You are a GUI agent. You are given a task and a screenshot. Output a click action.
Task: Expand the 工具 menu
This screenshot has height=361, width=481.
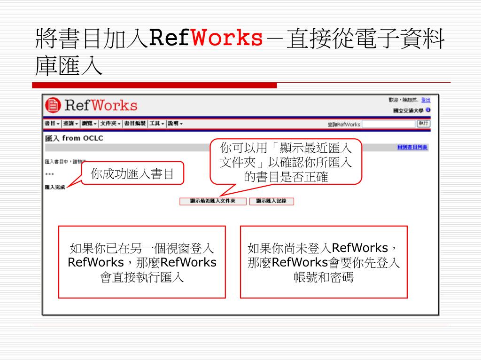click(x=157, y=124)
